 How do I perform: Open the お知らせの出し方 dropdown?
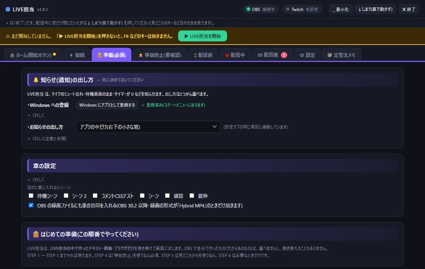tap(148, 127)
